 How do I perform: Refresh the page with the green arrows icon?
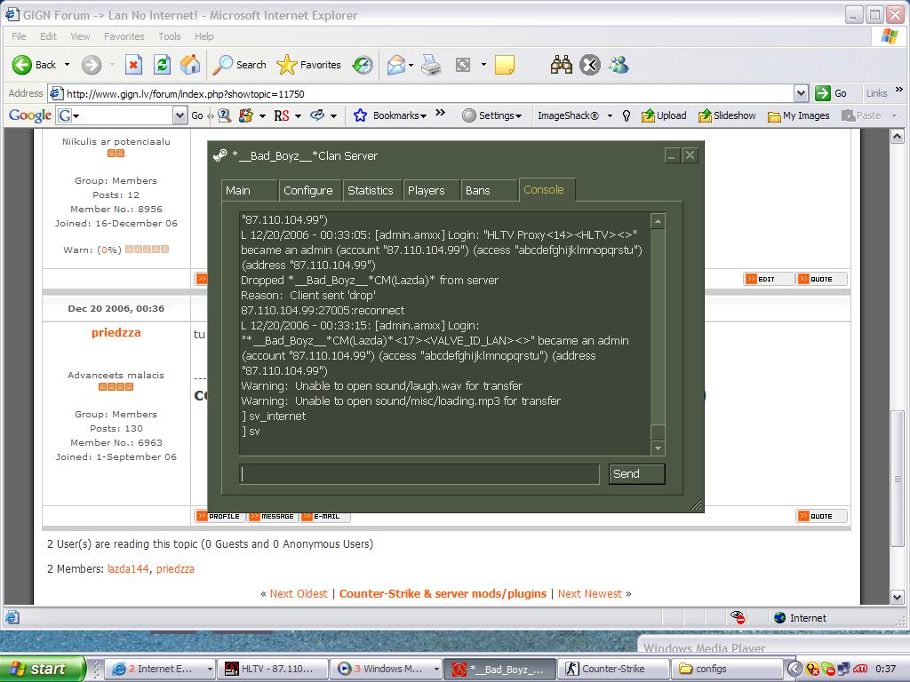point(162,65)
